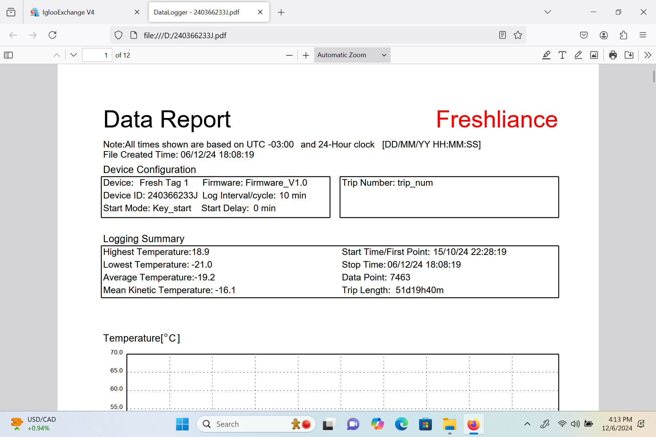Screen dimensions: 656x437
Task: Save page to Pocket
Action: point(584,35)
